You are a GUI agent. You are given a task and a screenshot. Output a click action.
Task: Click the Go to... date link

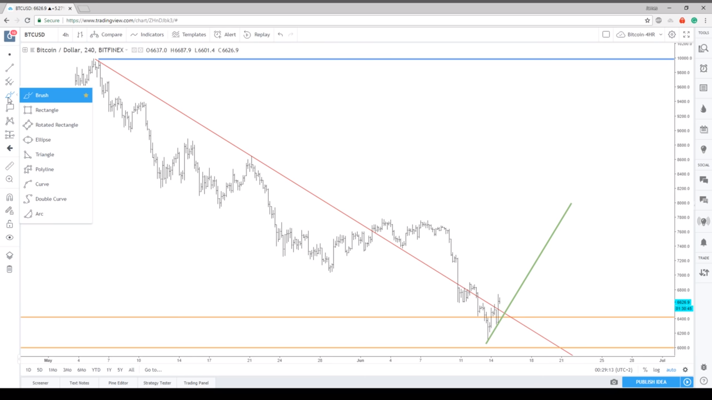[x=153, y=370]
